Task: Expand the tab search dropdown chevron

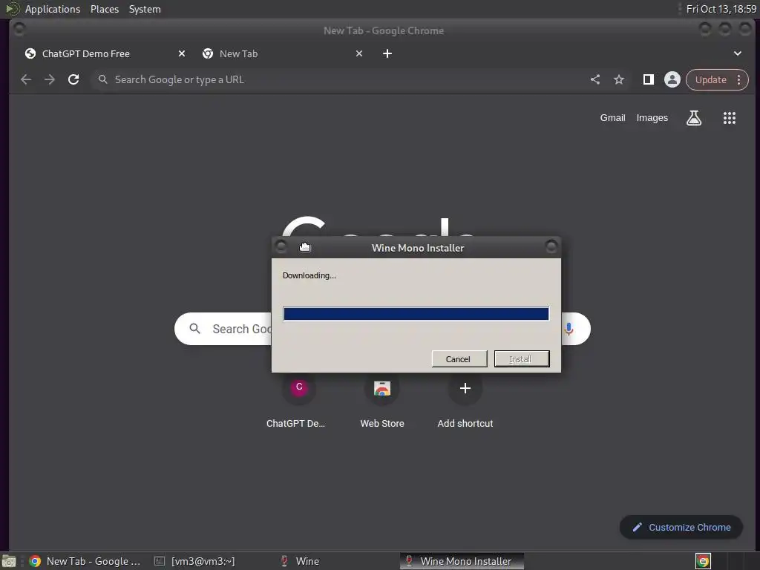Action: click(x=737, y=53)
